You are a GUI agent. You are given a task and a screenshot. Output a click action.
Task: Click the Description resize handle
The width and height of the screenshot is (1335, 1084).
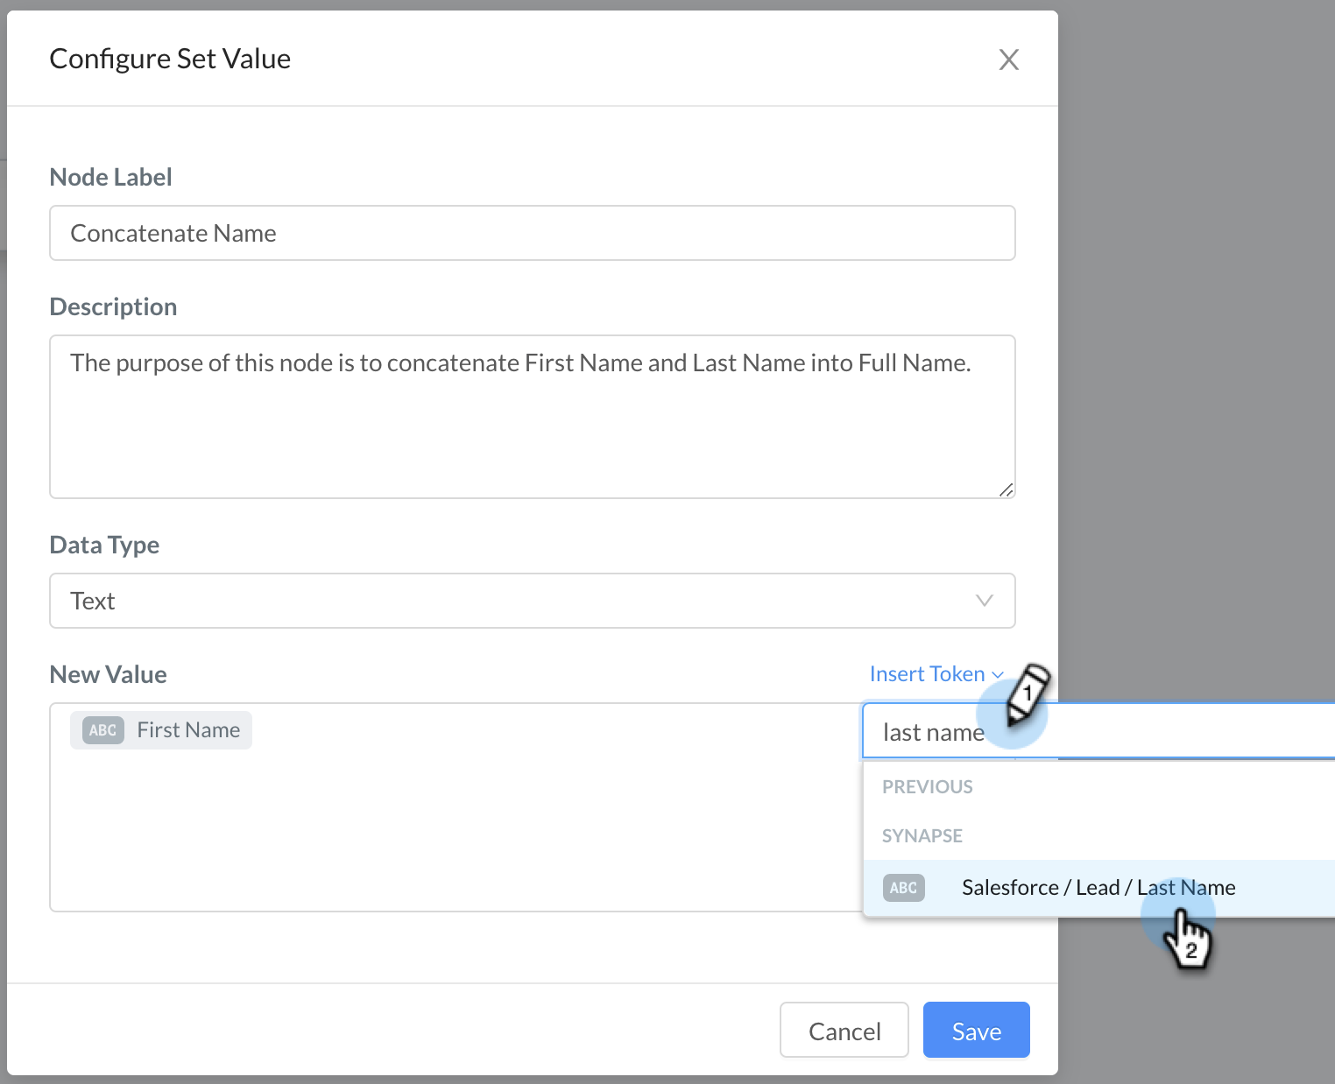1006,489
